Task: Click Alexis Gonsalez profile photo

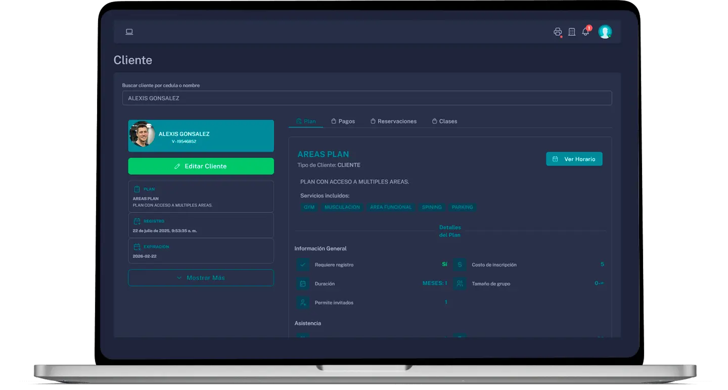Action: click(x=142, y=135)
